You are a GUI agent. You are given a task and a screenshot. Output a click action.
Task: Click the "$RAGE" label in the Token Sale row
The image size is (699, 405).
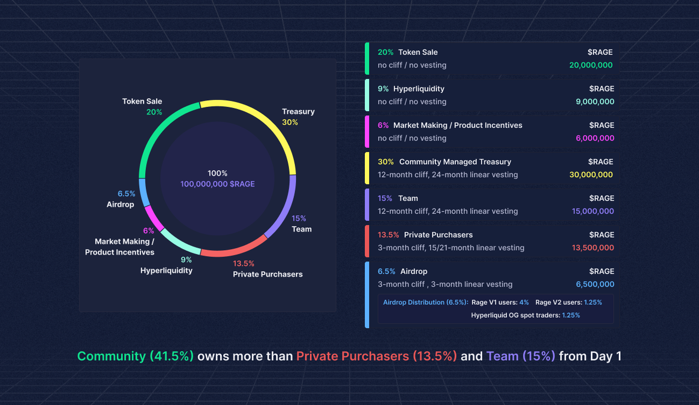click(600, 52)
